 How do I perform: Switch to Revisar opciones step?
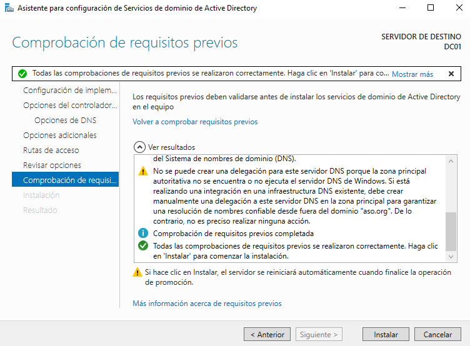coord(52,165)
